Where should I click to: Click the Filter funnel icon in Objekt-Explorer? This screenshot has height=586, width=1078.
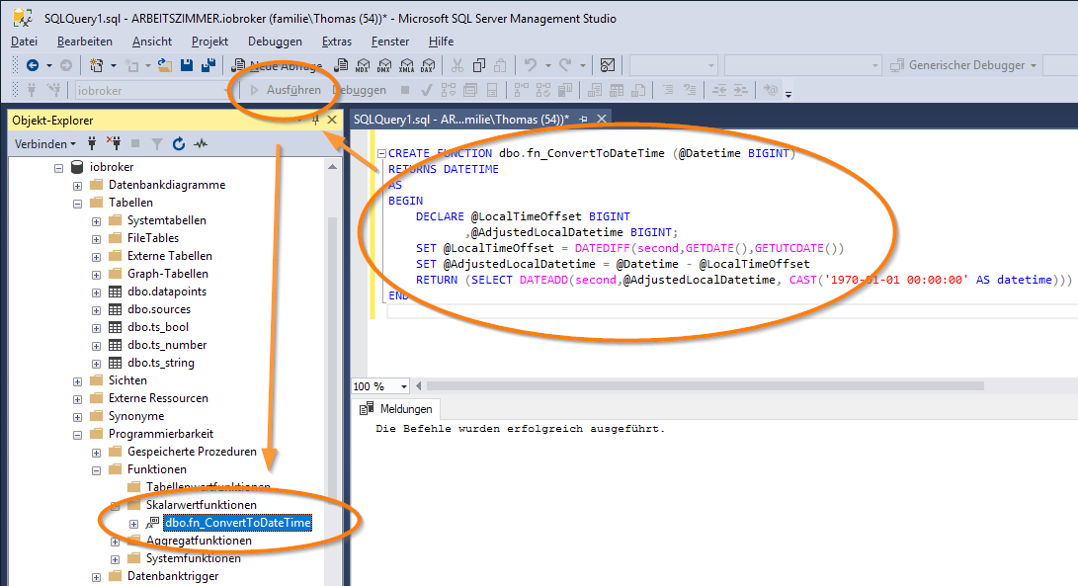coord(157,143)
